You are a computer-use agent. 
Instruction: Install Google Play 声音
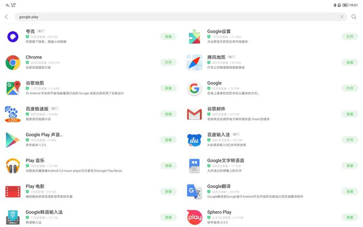(168, 140)
